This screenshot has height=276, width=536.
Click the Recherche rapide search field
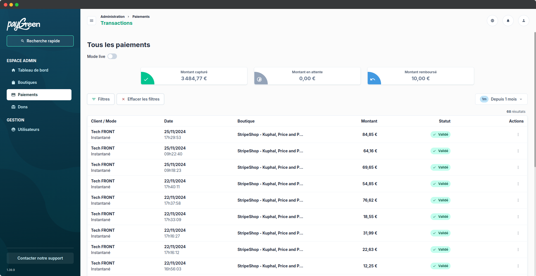coord(40,41)
